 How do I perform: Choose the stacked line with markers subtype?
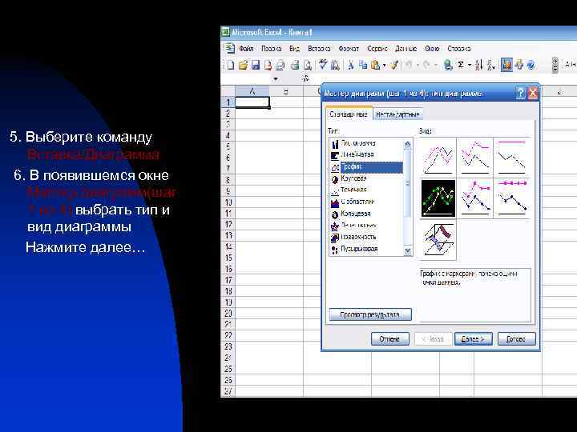(475, 198)
